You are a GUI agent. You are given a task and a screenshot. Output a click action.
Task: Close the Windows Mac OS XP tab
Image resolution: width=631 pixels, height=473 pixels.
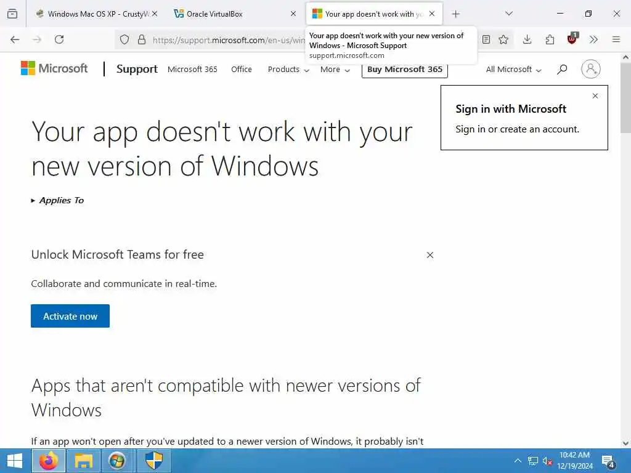[x=155, y=14]
